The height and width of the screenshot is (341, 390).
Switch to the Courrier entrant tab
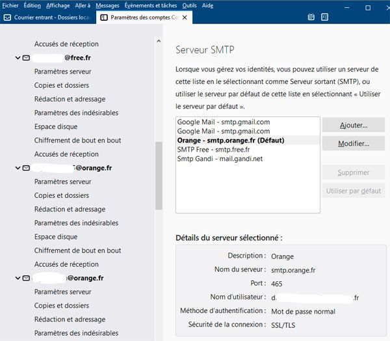tap(49, 18)
